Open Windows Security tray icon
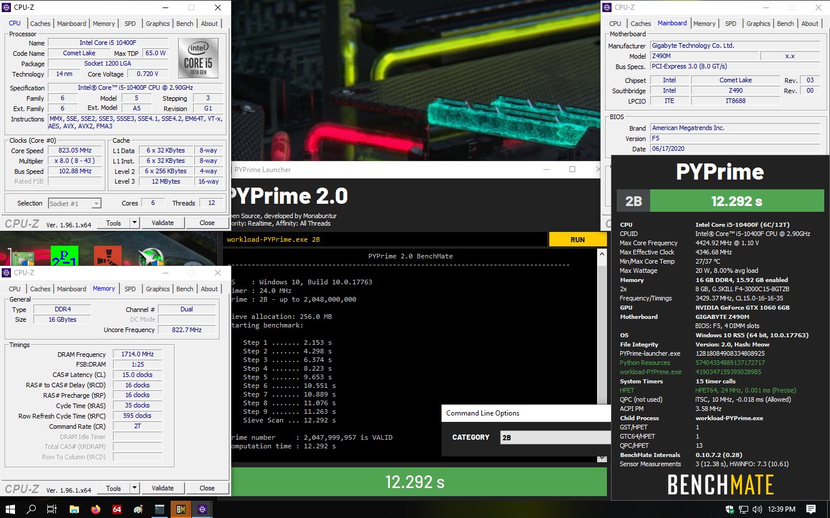This screenshot has width=830, height=518. click(x=729, y=509)
